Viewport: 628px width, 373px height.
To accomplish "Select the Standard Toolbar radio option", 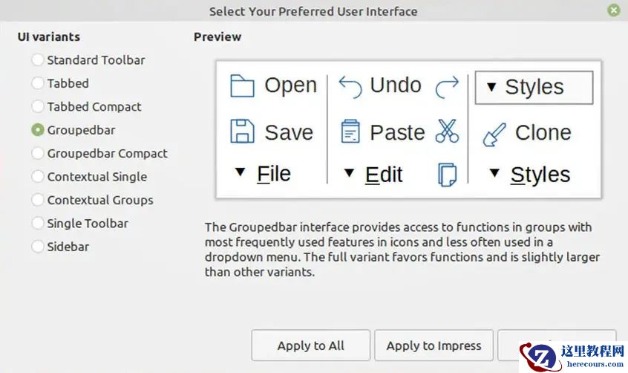I will 38,60.
